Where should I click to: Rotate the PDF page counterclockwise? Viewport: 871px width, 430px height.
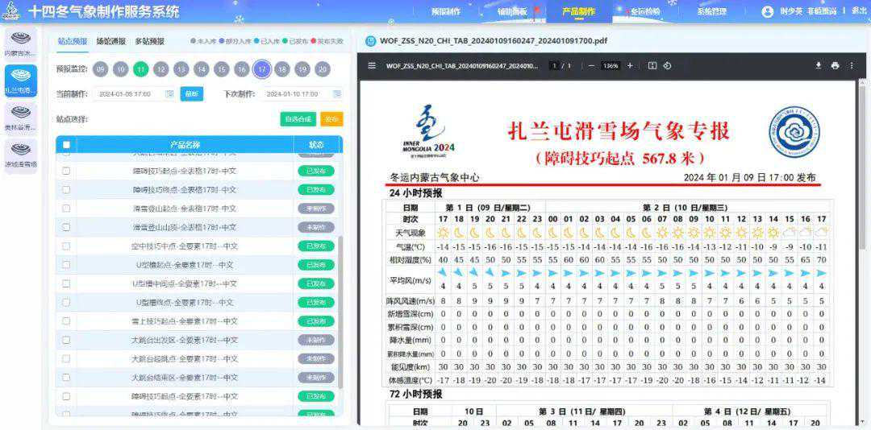click(667, 65)
